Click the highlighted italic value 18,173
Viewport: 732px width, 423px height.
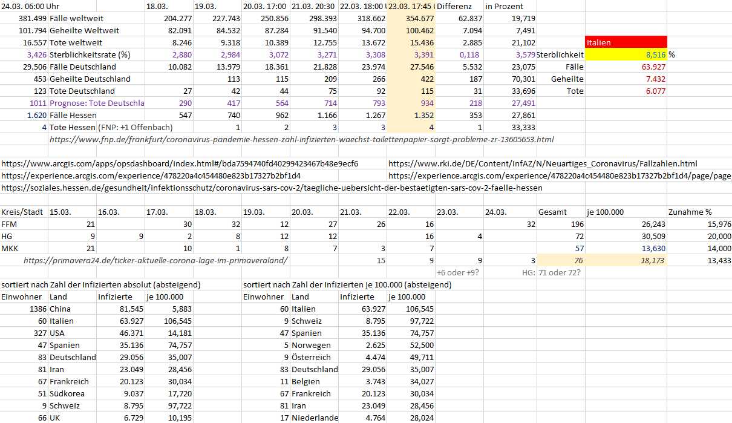tap(652, 260)
